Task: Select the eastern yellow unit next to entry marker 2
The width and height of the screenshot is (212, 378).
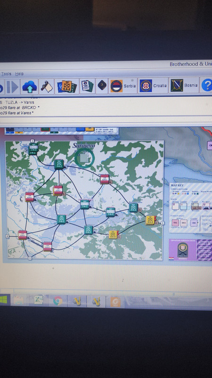Action: (x=150, y=220)
